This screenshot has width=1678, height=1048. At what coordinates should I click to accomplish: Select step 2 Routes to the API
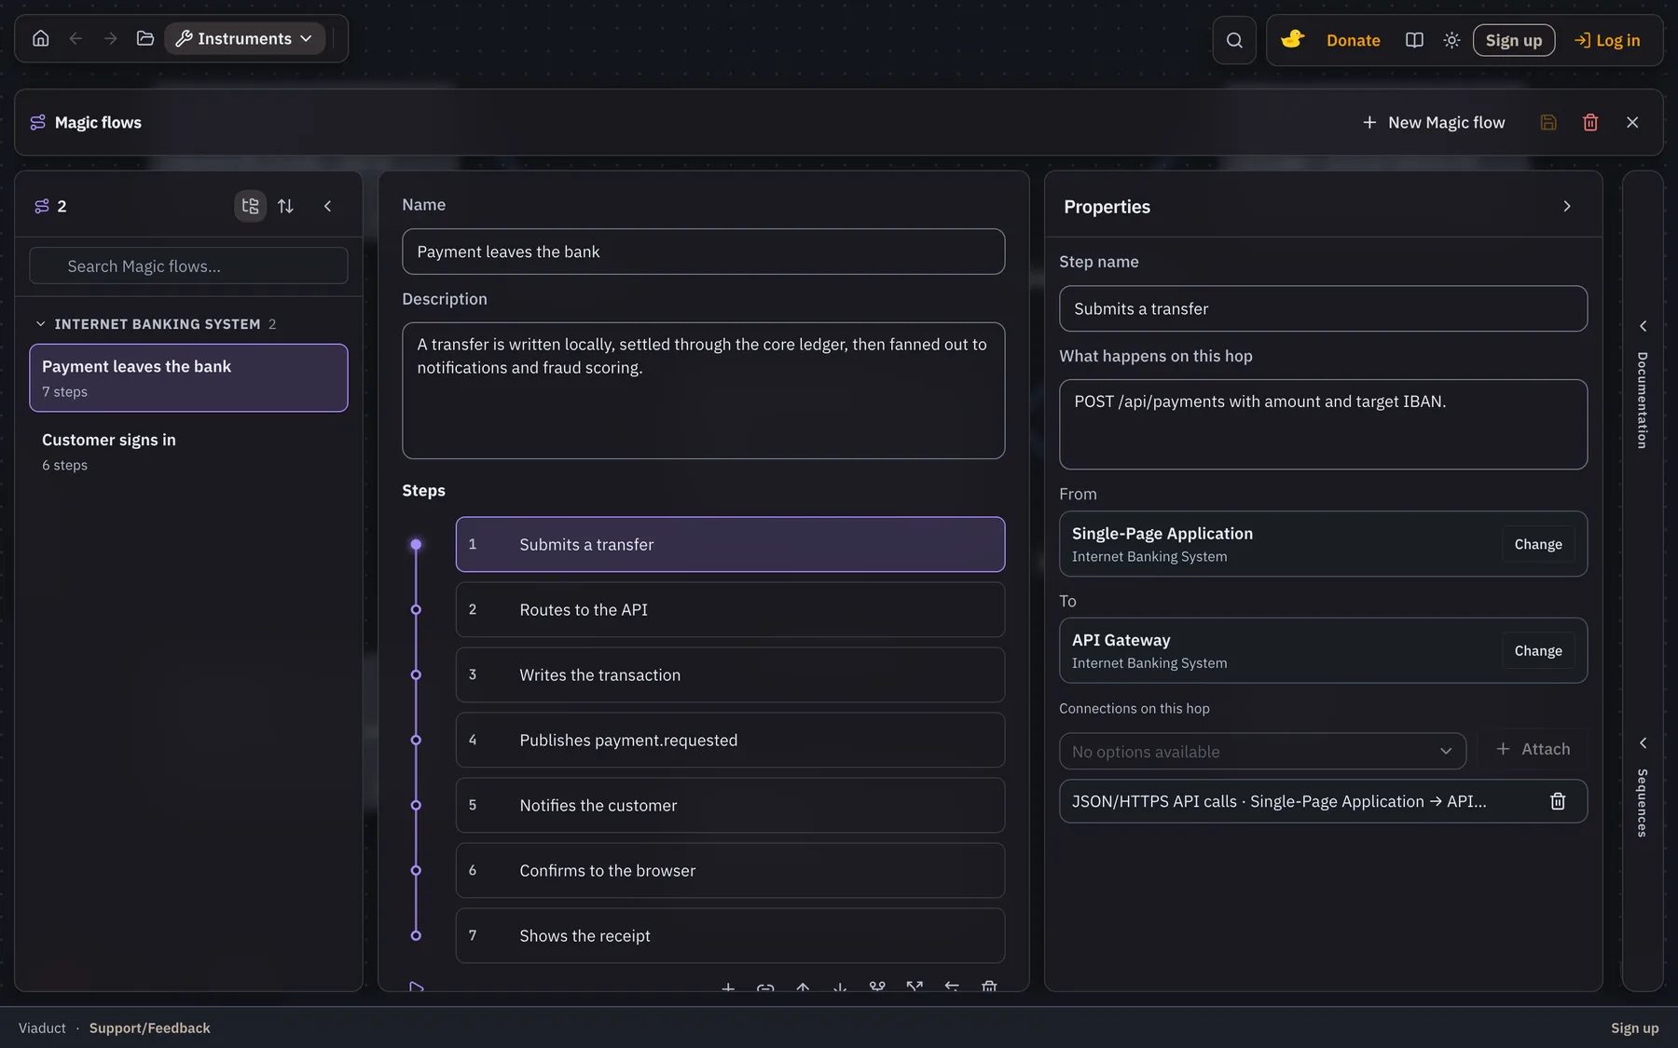point(730,609)
